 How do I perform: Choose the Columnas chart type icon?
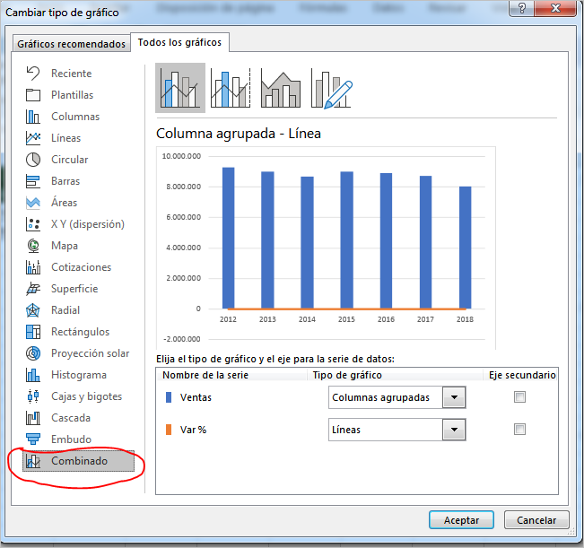[33, 117]
